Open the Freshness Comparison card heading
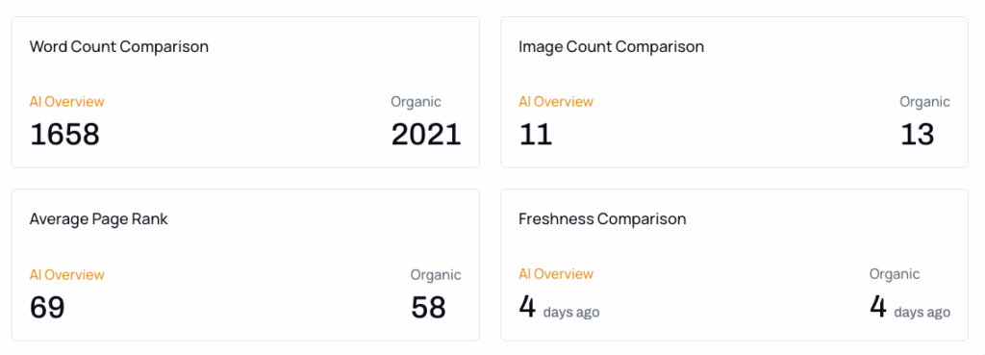This screenshot has height=355, width=985. pyautogui.click(x=602, y=219)
